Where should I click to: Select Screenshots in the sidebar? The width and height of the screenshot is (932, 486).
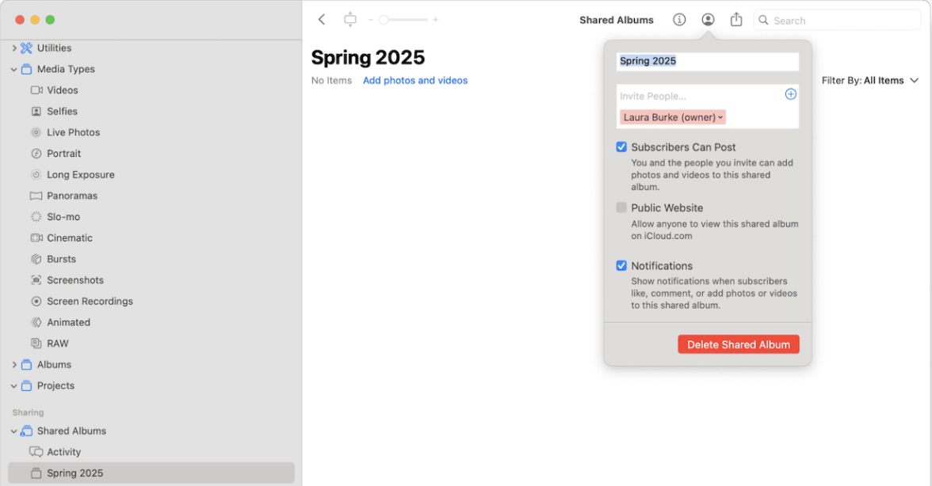point(74,280)
